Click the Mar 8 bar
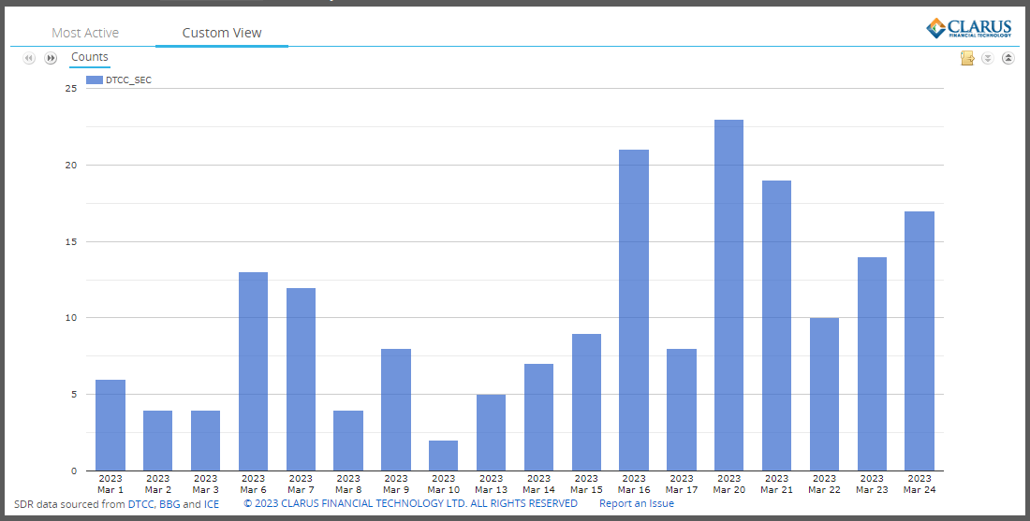The width and height of the screenshot is (1030, 521). coord(348,441)
